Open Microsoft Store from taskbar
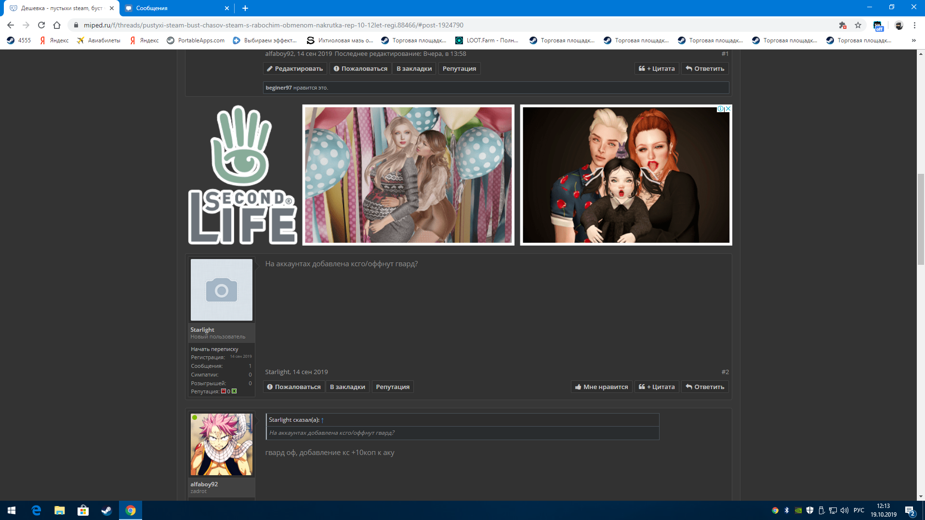 click(83, 510)
